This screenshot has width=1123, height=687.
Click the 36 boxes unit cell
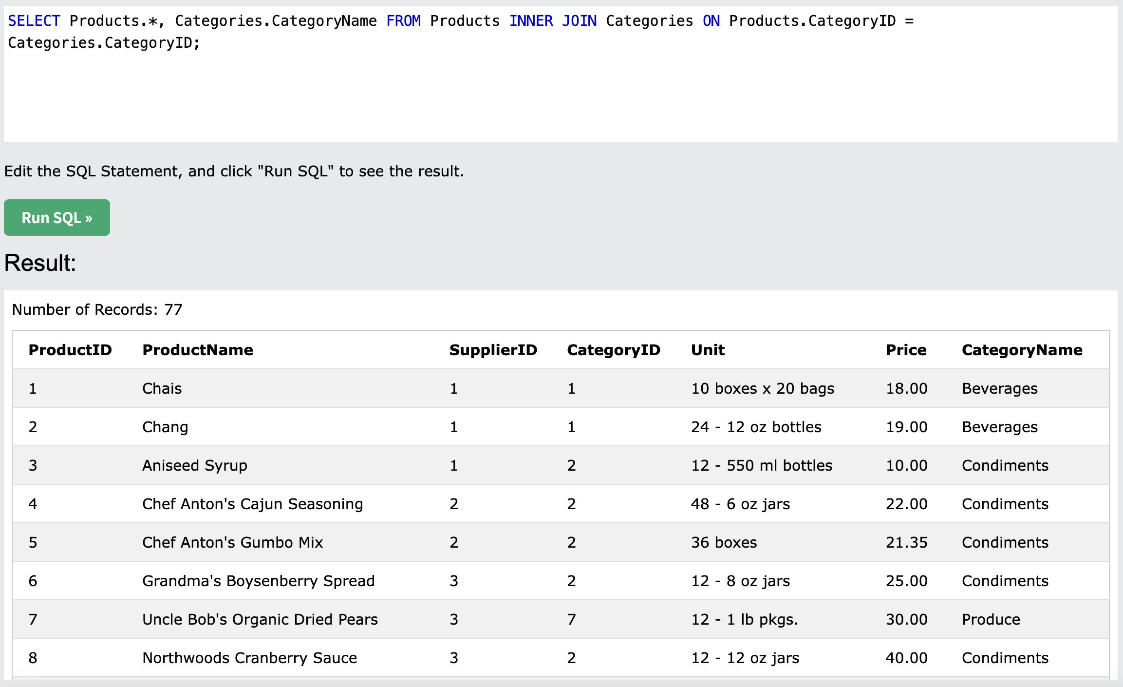point(724,542)
